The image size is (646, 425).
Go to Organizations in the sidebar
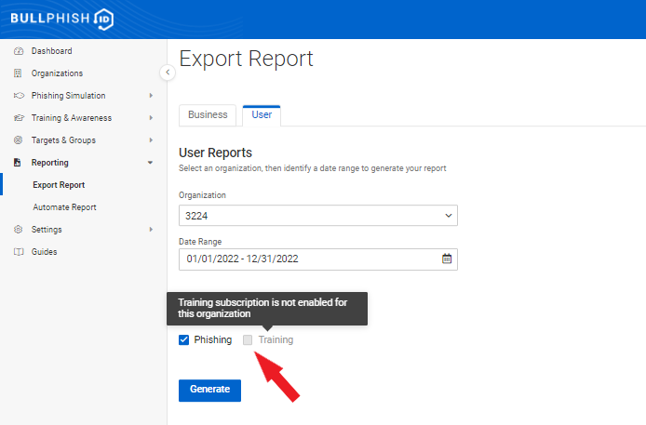coord(58,73)
